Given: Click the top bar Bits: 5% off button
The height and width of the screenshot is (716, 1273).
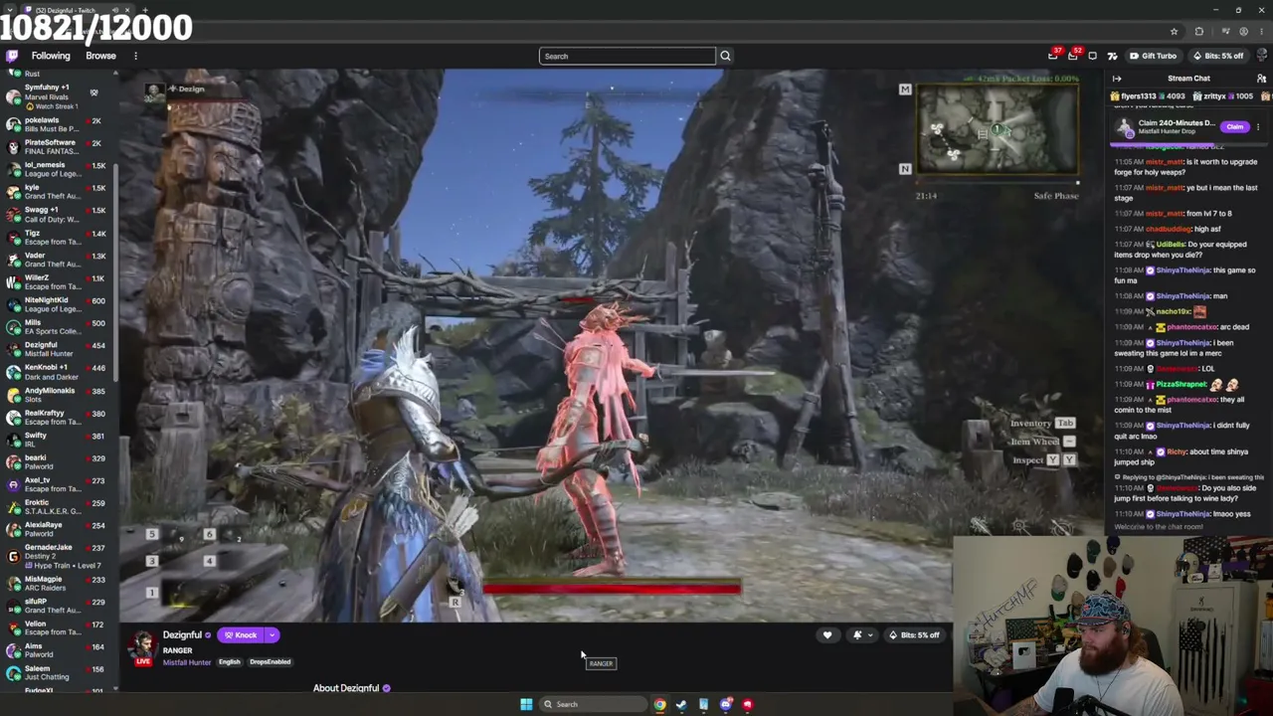Looking at the screenshot, I should (x=1218, y=56).
